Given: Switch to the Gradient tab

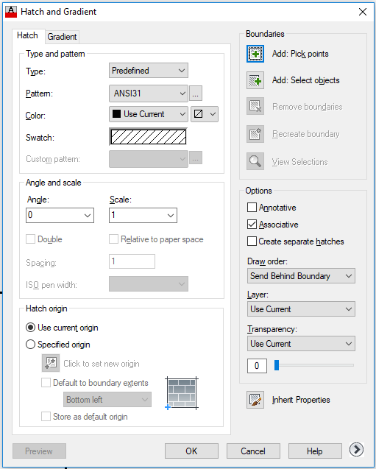Looking at the screenshot, I should 62,37.
